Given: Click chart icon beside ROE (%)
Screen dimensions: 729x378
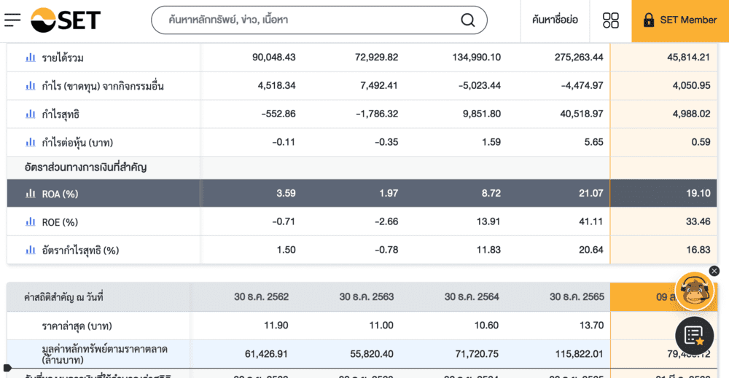Looking at the screenshot, I should [x=31, y=222].
